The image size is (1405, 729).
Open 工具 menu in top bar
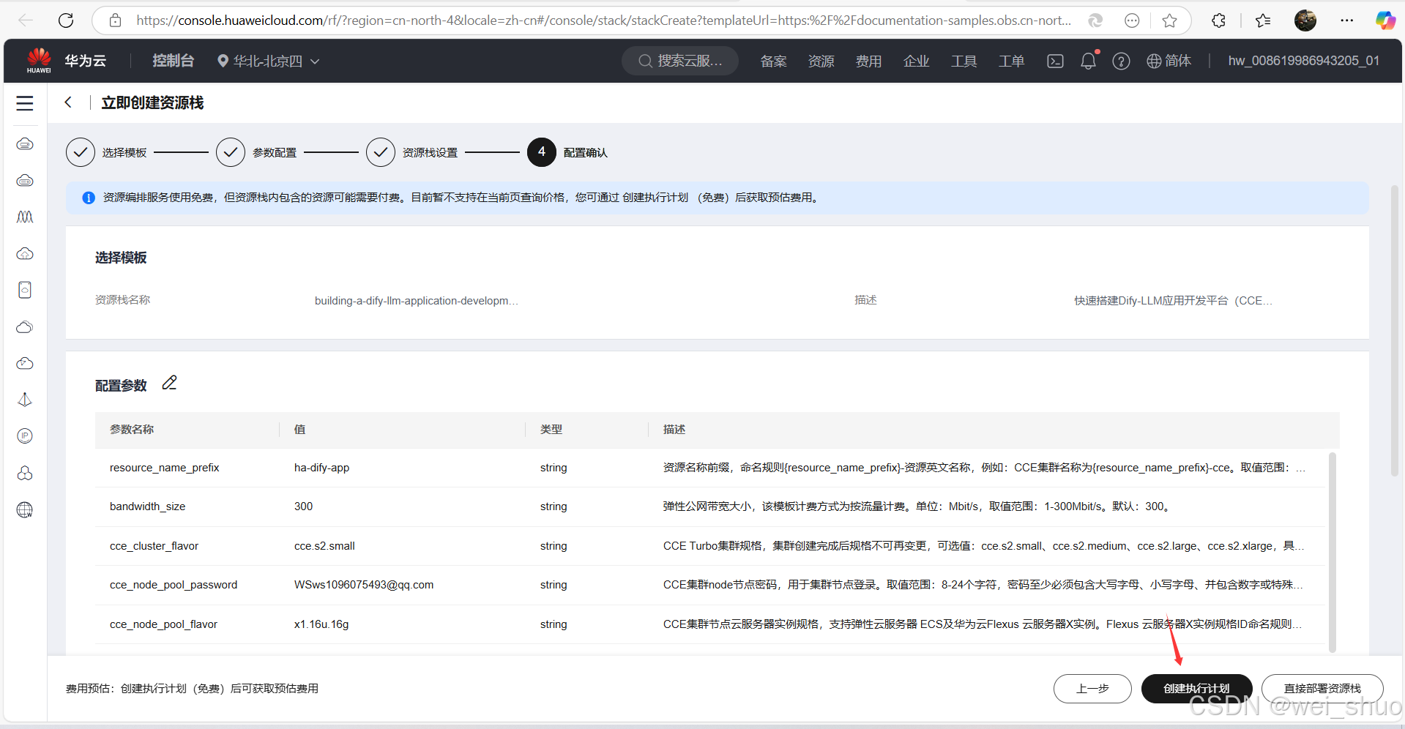click(964, 61)
